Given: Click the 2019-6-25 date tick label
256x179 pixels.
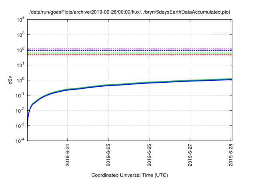Looking at the screenshot, I should click(x=108, y=155).
